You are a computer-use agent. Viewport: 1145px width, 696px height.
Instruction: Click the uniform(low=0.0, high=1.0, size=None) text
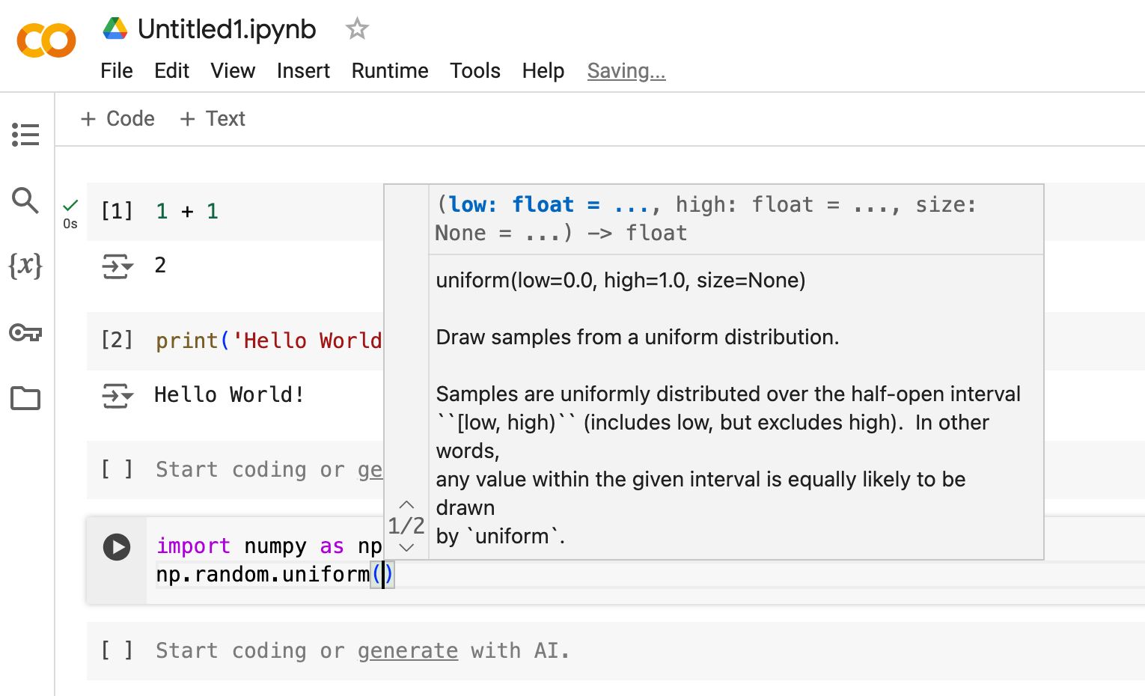[621, 280]
